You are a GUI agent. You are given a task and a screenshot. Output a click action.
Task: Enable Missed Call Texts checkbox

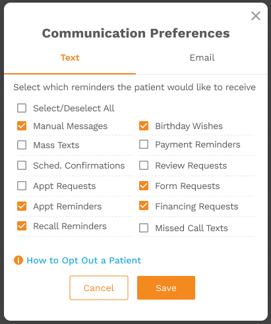point(144,228)
